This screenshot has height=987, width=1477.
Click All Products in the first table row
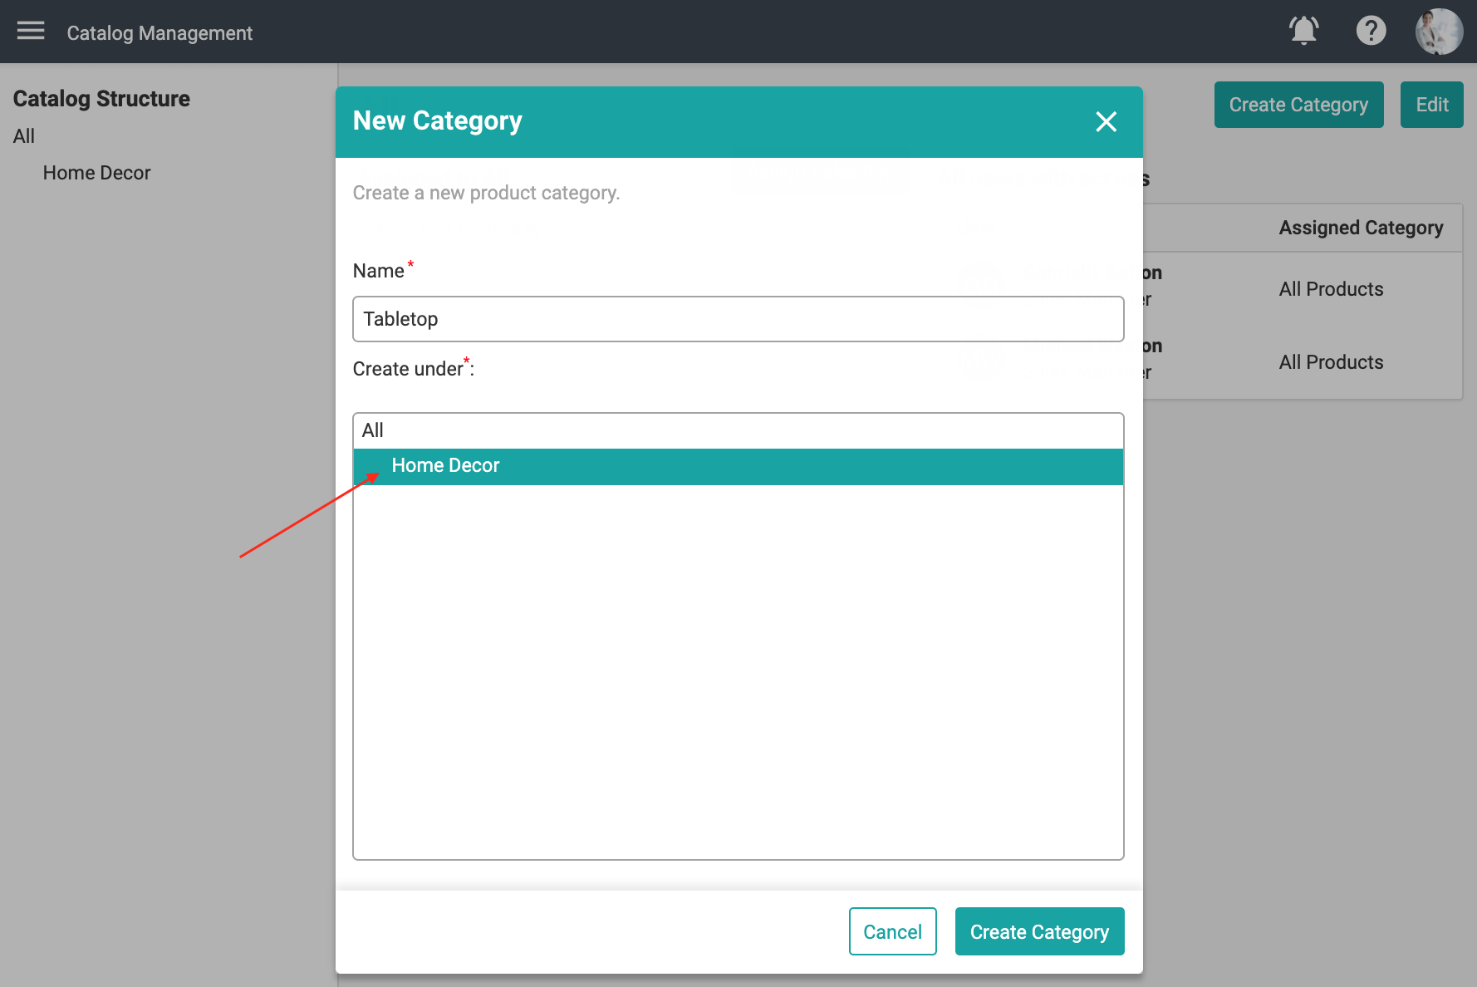(x=1331, y=289)
